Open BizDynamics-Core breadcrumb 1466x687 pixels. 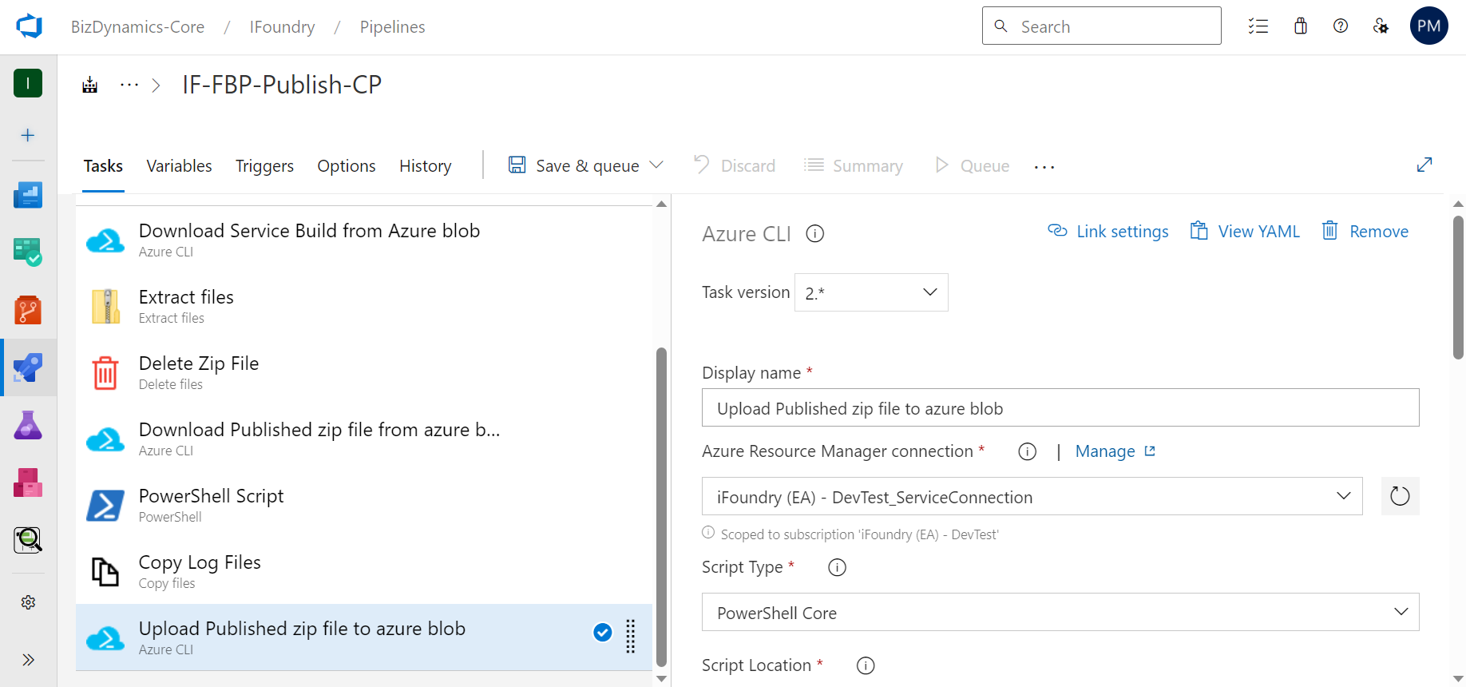pos(137,26)
